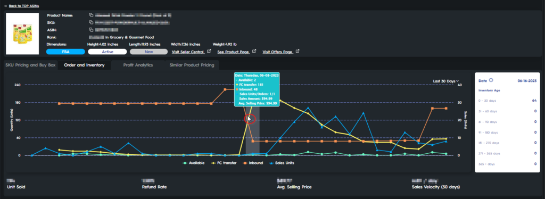
Task: Click the value 64 for 0 - 30 days
Action: click(534, 101)
